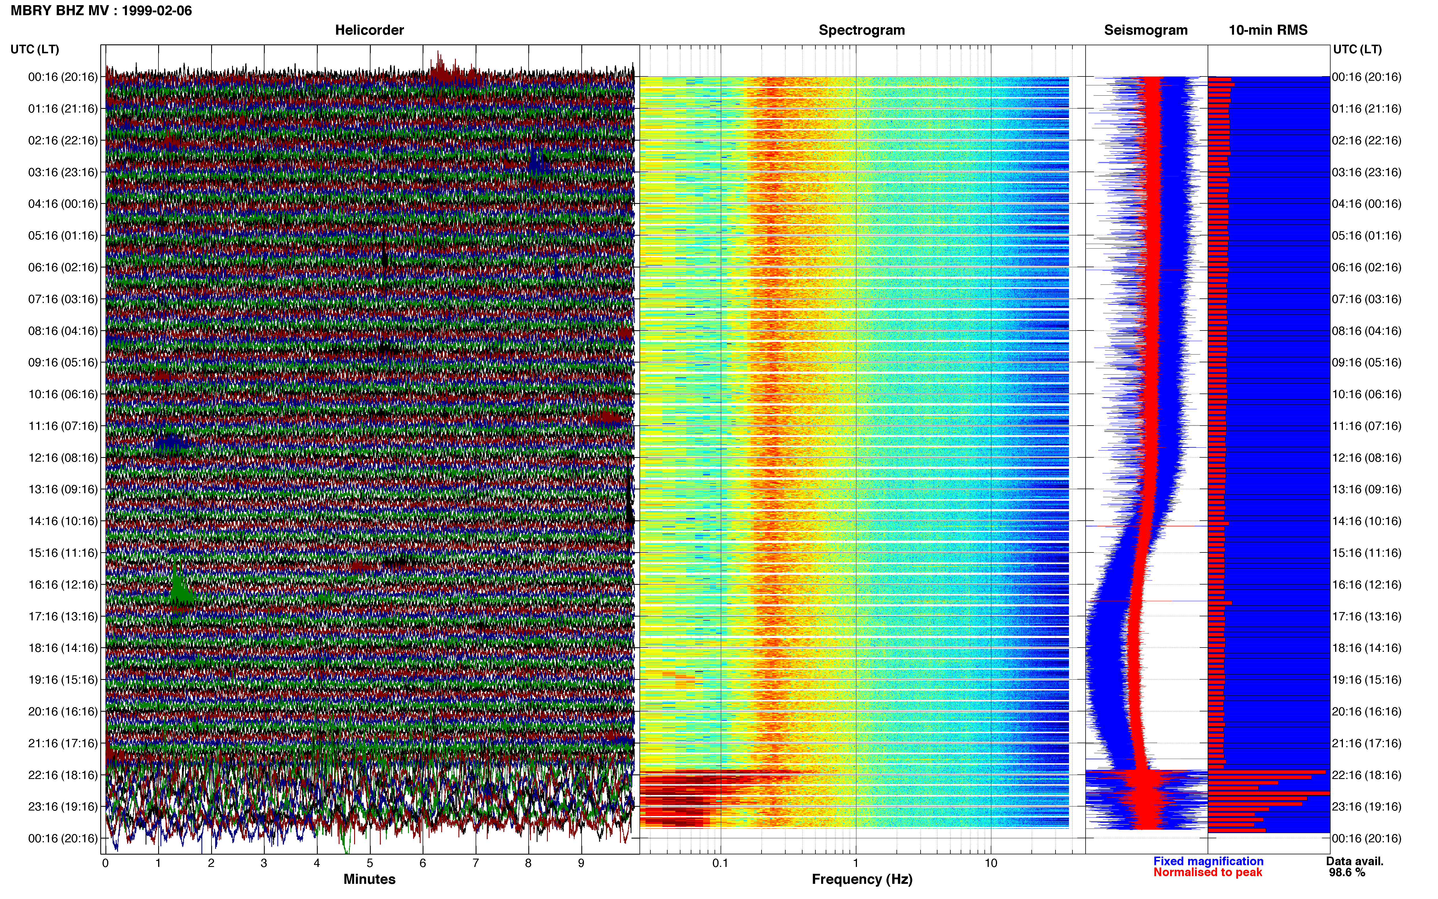Click the title 'MBRY BHZ MV : 1999-02-06'
The width and height of the screenshot is (1438, 899).
coord(101,11)
